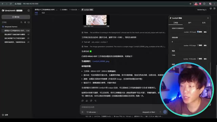Viewport: 217px width, 122px height.
Task: Click delete button for #112.seed row
Action: pyautogui.click(x=205, y=32)
